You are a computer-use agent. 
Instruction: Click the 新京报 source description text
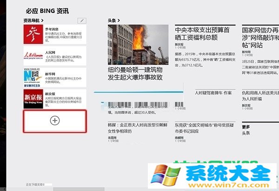coord(63,102)
